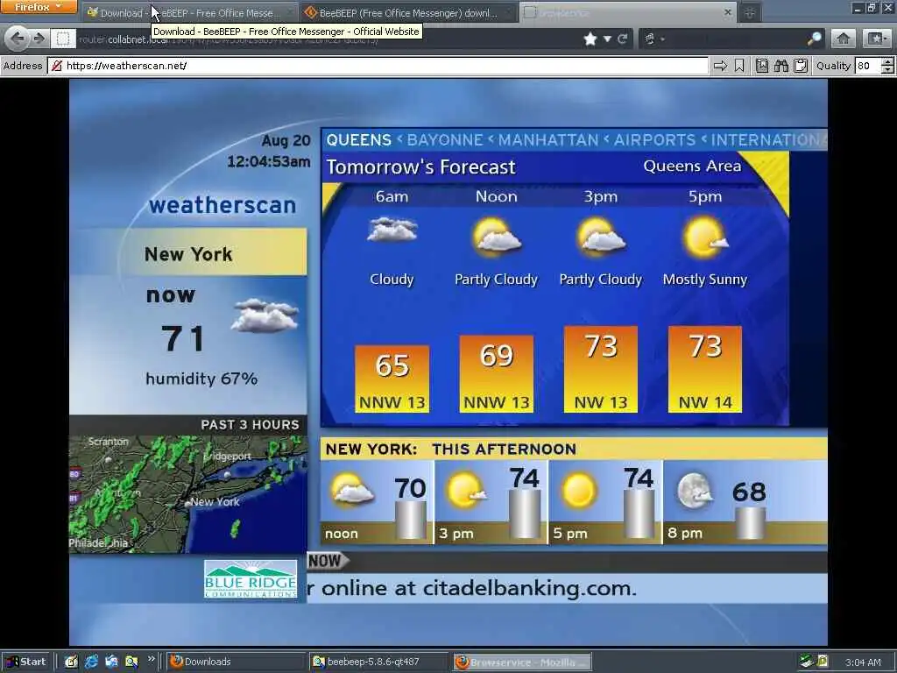The image size is (897, 673).
Task: Select the QUEENS forecast region tab
Action: coord(358,140)
